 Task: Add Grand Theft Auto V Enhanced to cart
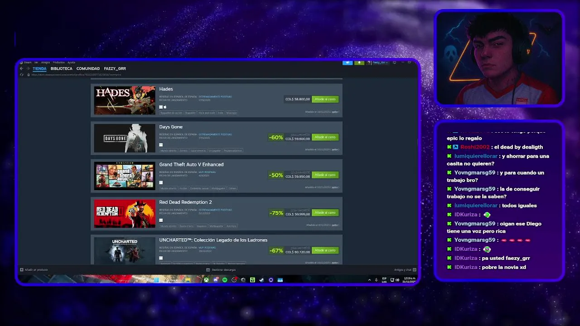coord(325,175)
